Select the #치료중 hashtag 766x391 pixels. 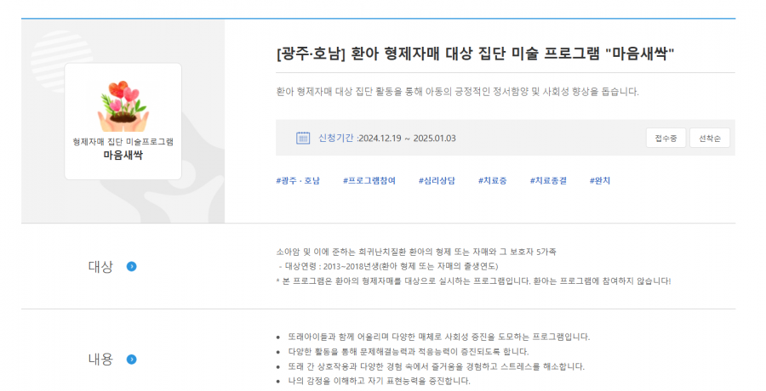click(x=492, y=180)
